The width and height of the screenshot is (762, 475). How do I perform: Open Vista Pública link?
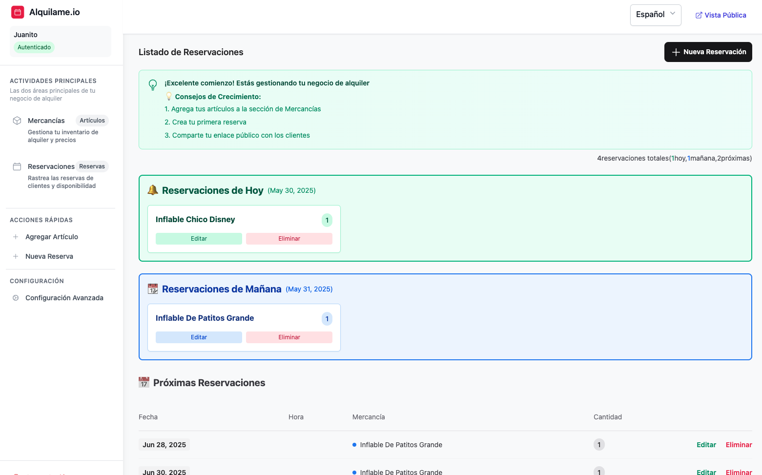click(x=721, y=15)
